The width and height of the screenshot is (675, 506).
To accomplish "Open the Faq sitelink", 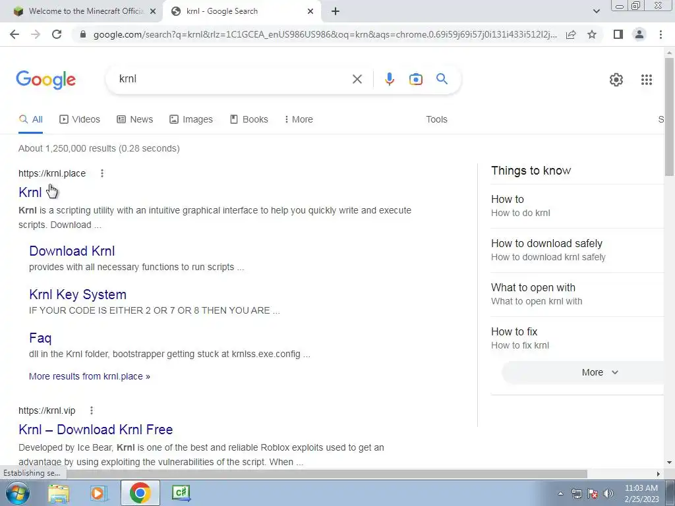I will (x=40, y=338).
